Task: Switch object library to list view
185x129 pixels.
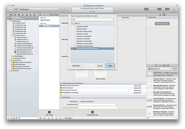Action: 176,68
